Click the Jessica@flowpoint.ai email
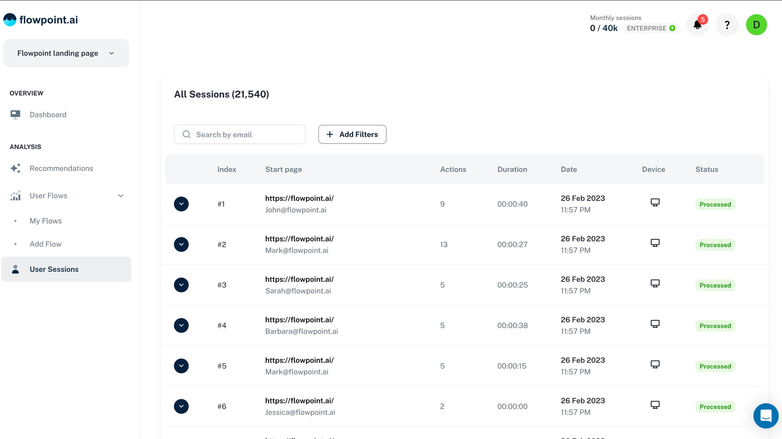This screenshot has height=439, width=782. pyautogui.click(x=300, y=412)
